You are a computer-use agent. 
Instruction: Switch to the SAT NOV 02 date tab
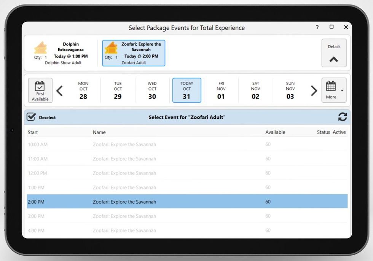(x=255, y=90)
